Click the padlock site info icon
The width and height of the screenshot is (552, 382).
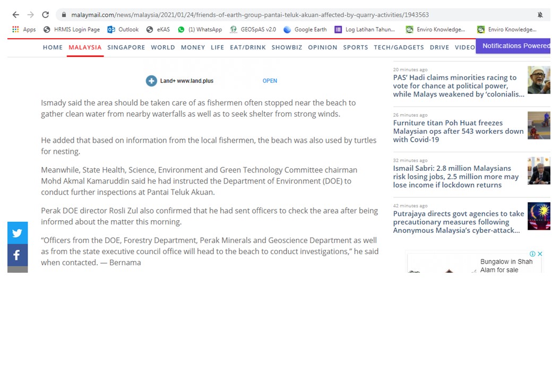coord(64,15)
